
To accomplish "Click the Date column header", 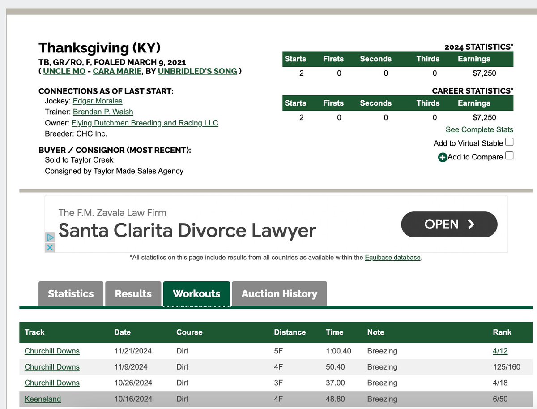I will click(x=122, y=332).
